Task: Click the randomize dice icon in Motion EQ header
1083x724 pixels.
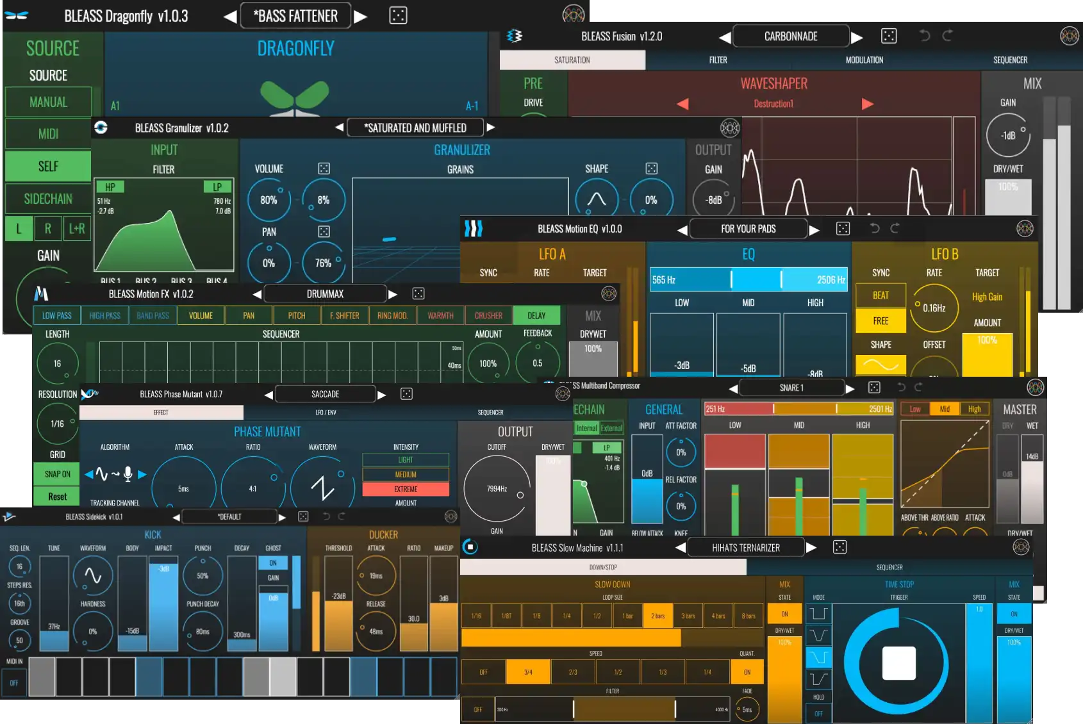Action: [x=843, y=229]
